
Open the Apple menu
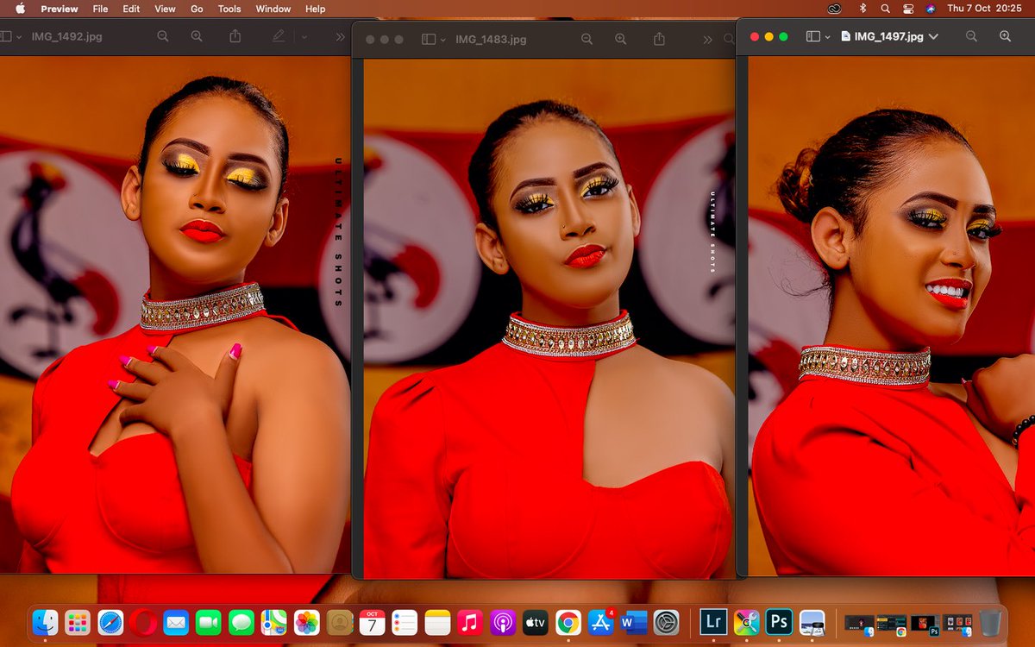point(20,9)
